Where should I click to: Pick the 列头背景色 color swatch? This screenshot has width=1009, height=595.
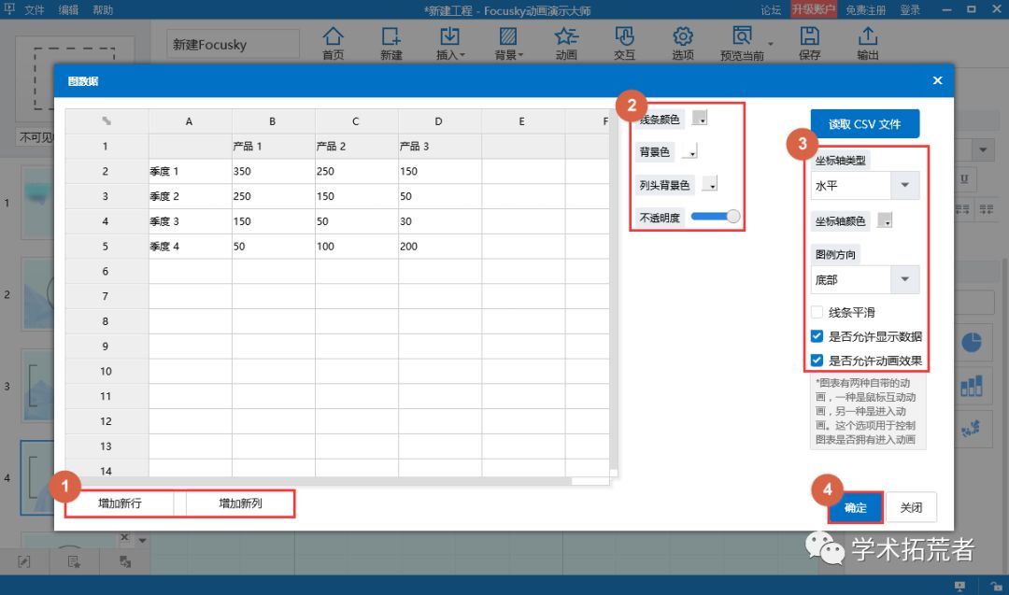(710, 184)
